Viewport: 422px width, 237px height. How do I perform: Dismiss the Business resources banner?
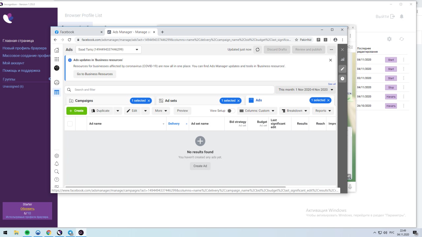[x=330, y=60]
